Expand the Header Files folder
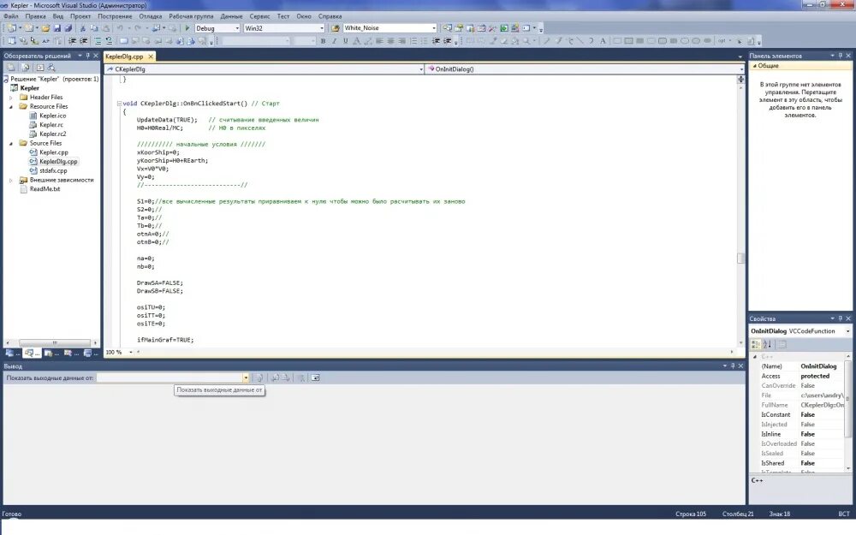Screen dimensions: 856x535 11,98
